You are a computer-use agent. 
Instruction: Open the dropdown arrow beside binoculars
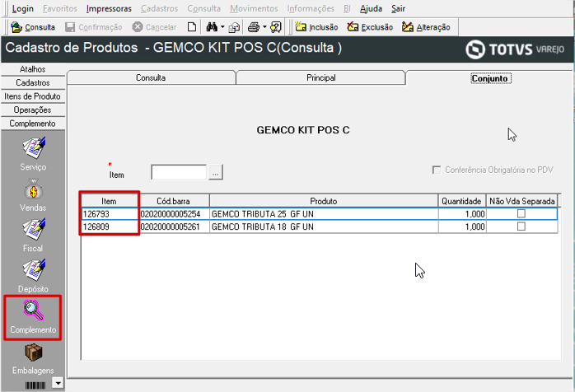(222, 27)
